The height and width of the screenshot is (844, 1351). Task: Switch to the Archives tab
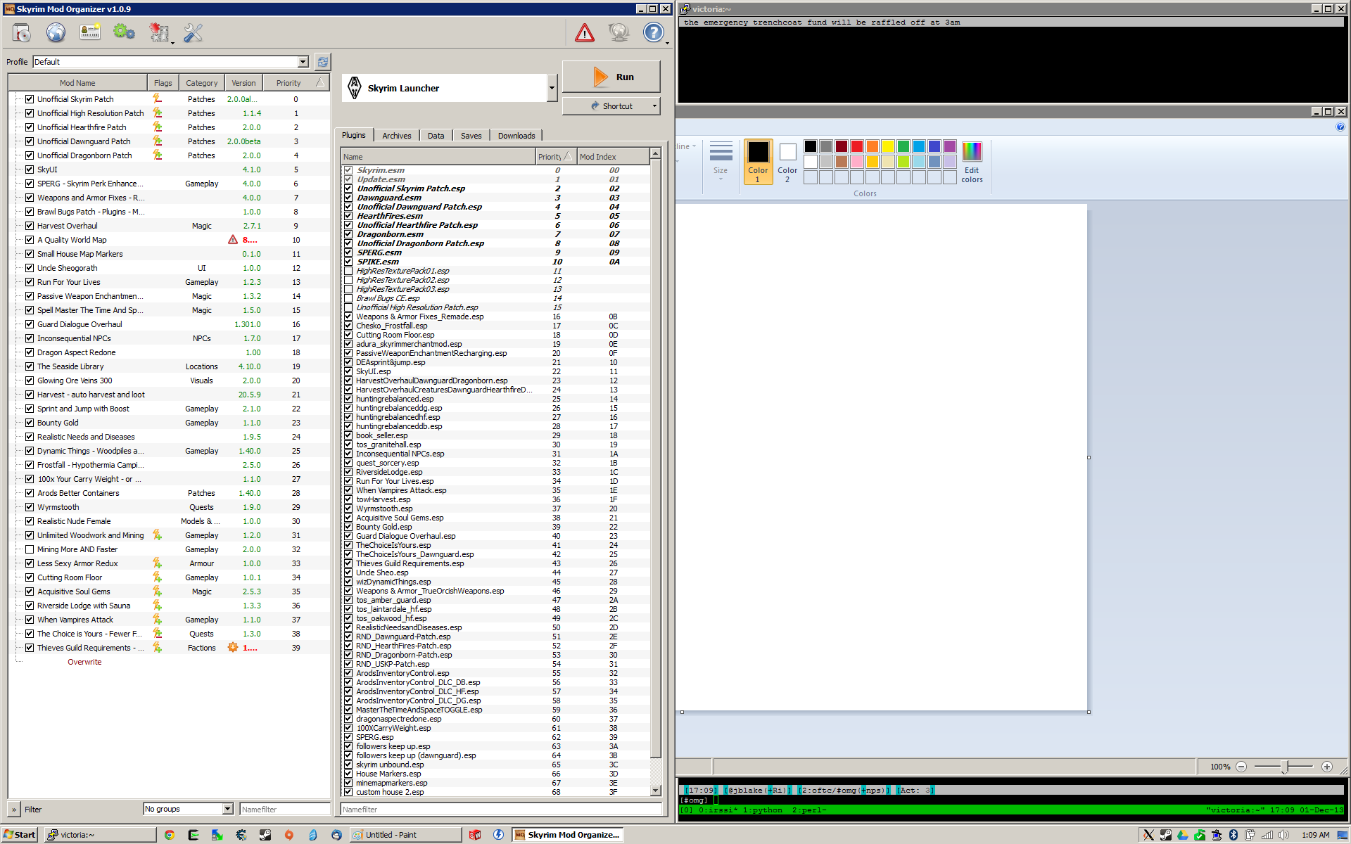click(x=397, y=136)
